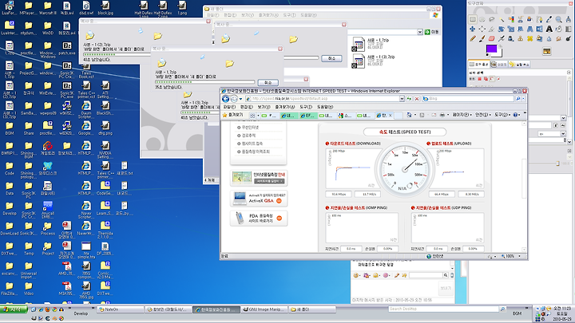
Task: Select the Crop tool in GIMP toolbox
Action: pos(492,29)
